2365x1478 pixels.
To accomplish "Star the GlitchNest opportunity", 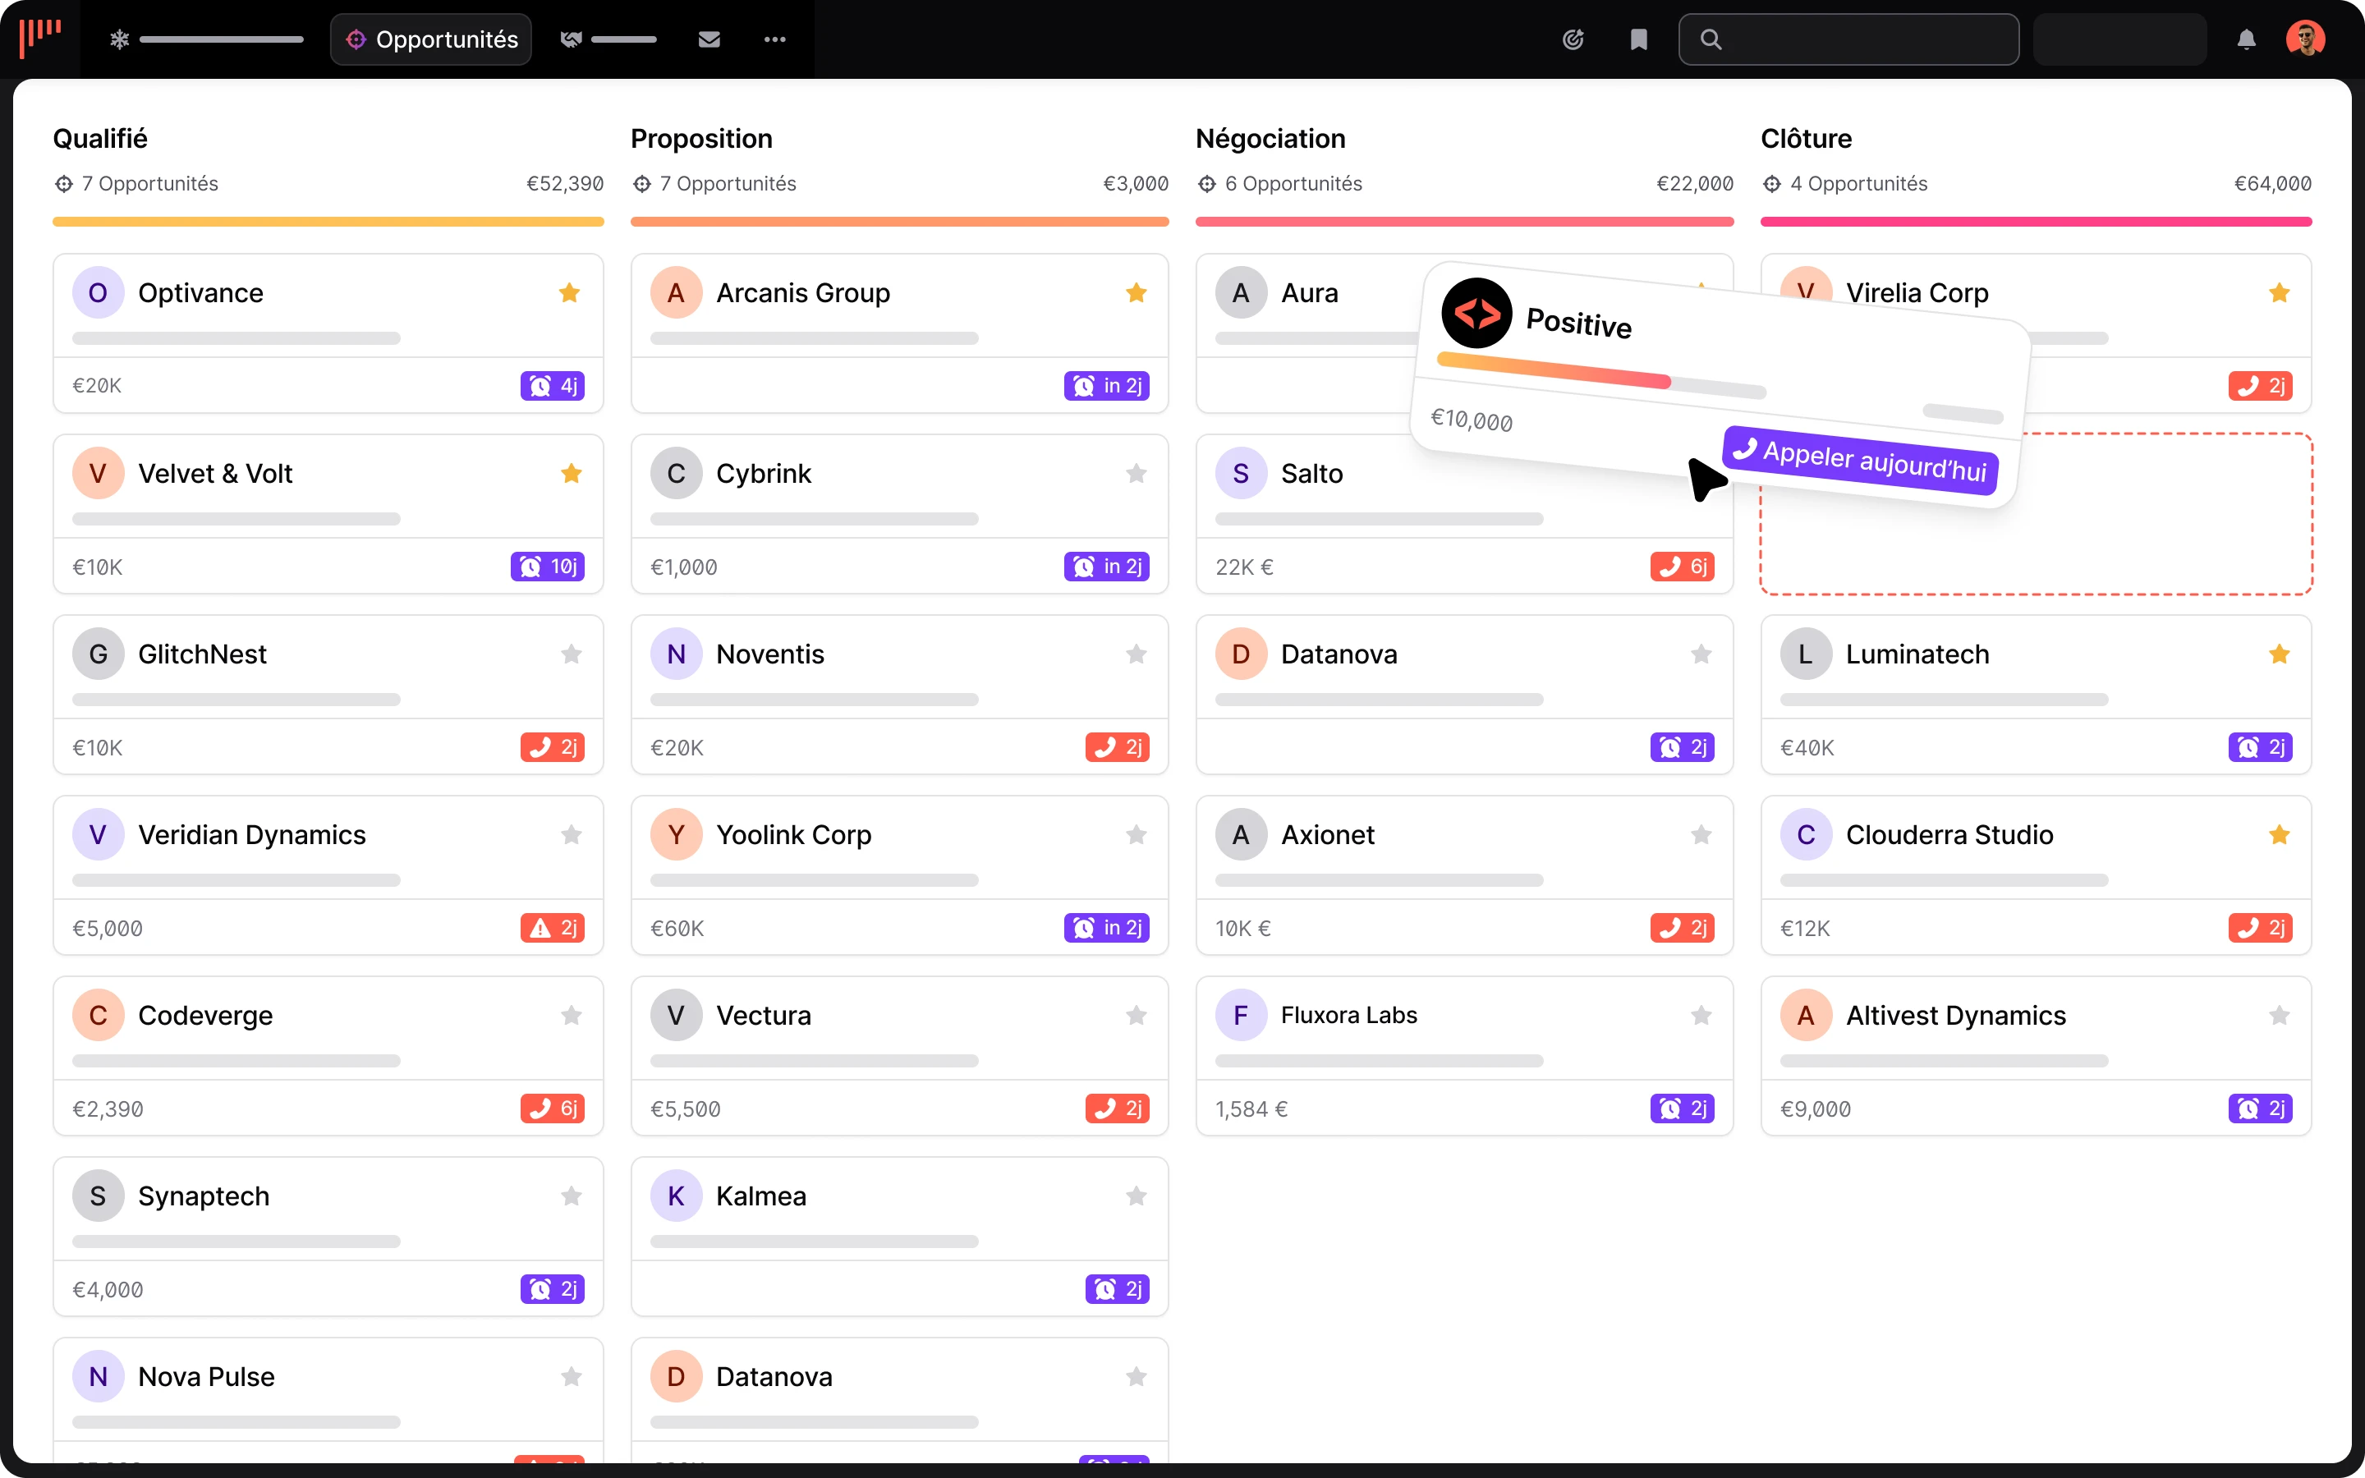I will 572,654.
